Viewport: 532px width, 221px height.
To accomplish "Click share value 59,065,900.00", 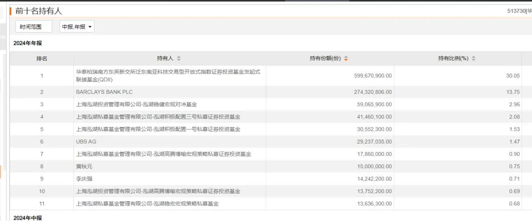I will tap(374, 105).
